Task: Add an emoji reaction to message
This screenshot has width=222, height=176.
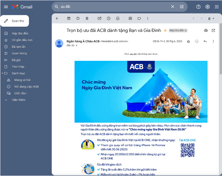Action: point(197,41)
